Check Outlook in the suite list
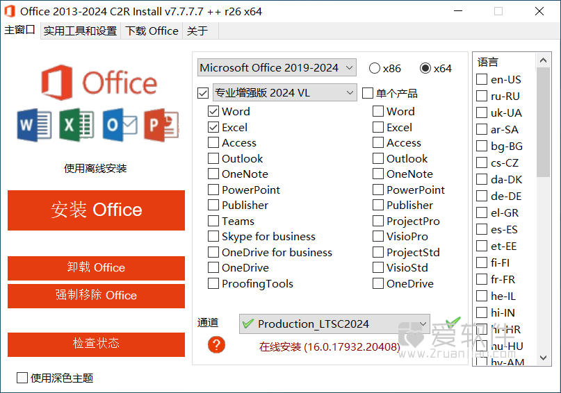The height and width of the screenshot is (393, 561). click(213, 158)
